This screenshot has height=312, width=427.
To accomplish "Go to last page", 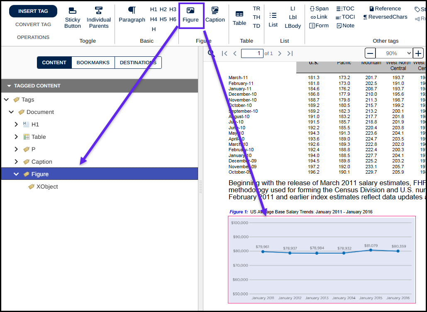I will point(290,53).
